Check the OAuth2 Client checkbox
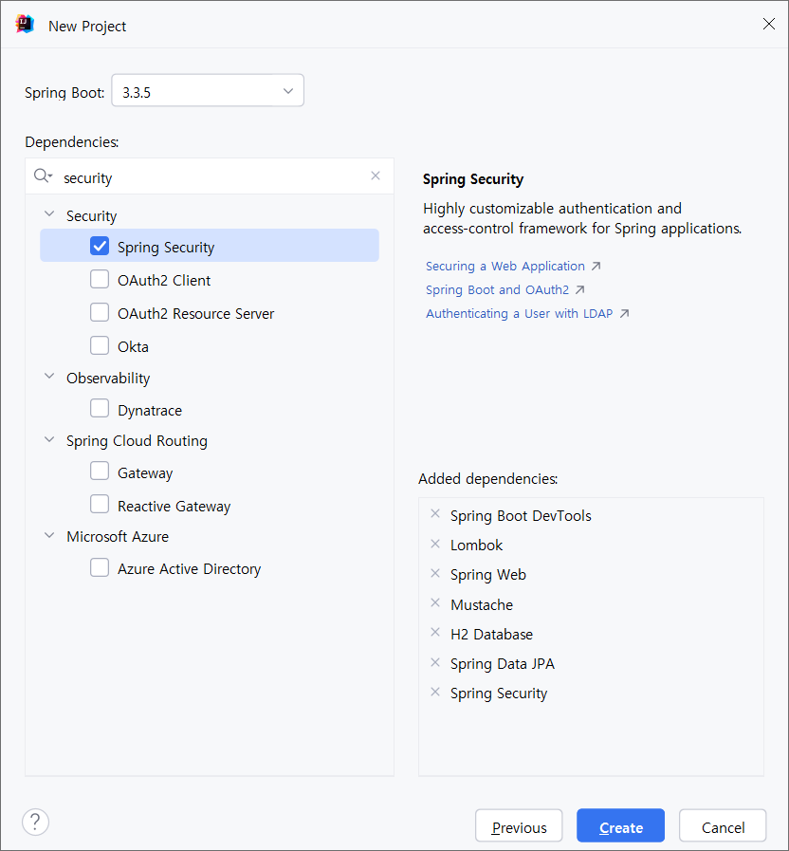This screenshot has height=851, width=789. coord(100,279)
